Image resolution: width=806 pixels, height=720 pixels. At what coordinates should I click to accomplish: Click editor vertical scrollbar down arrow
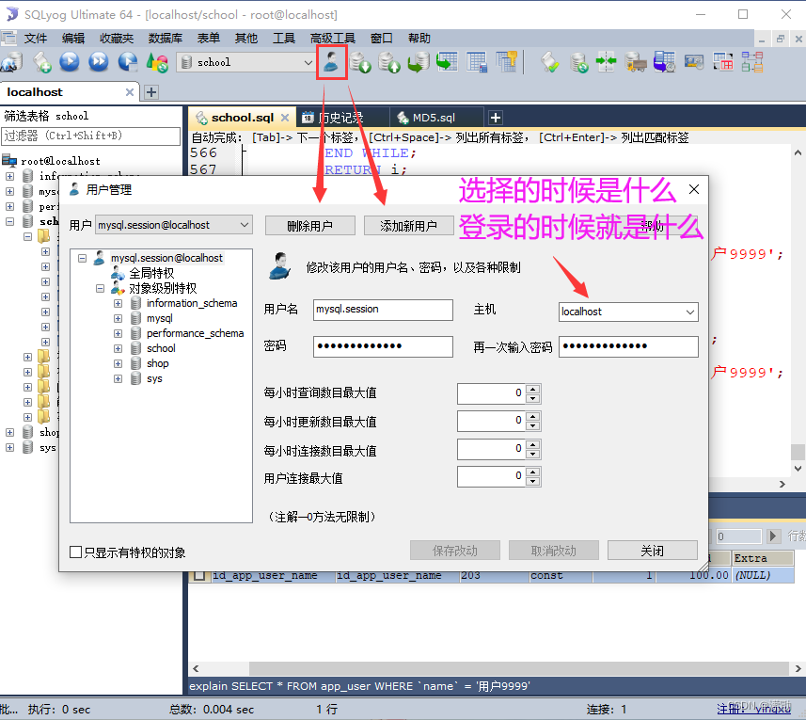coord(798,469)
